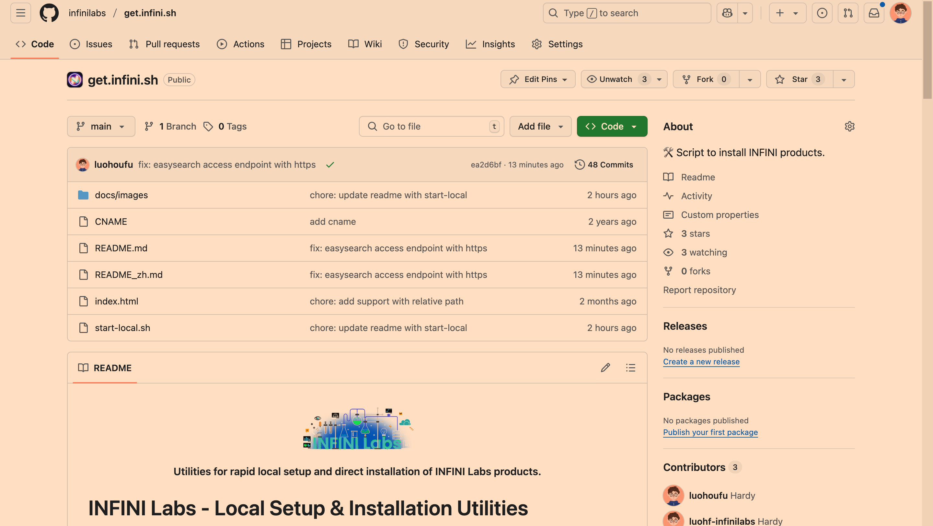This screenshot has height=526, width=933.
Task: Open the start-local.sh file
Action: pos(122,328)
